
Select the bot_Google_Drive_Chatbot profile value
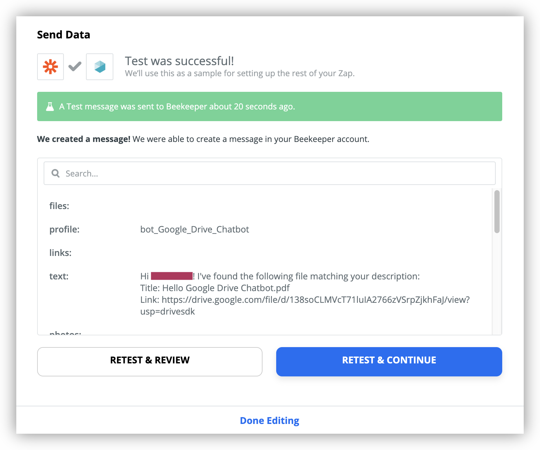(x=195, y=230)
